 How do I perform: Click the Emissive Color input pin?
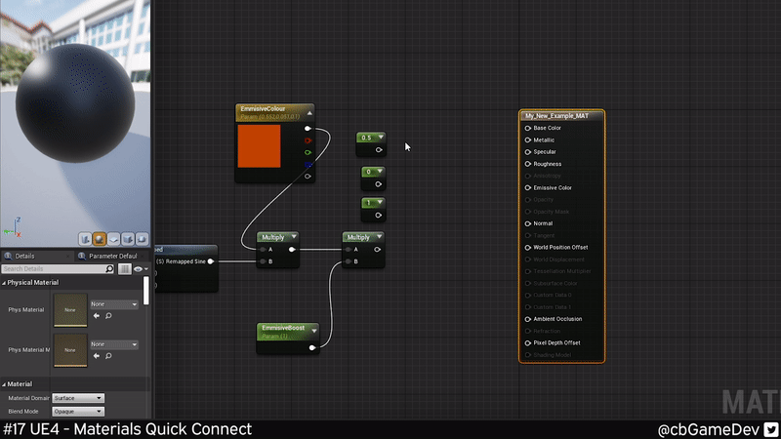[528, 187]
